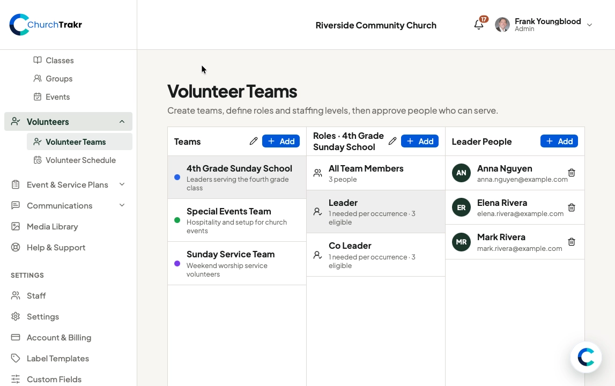Open Help & Support page
The height and width of the screenshot is (386, 615).
pos(56,248)
